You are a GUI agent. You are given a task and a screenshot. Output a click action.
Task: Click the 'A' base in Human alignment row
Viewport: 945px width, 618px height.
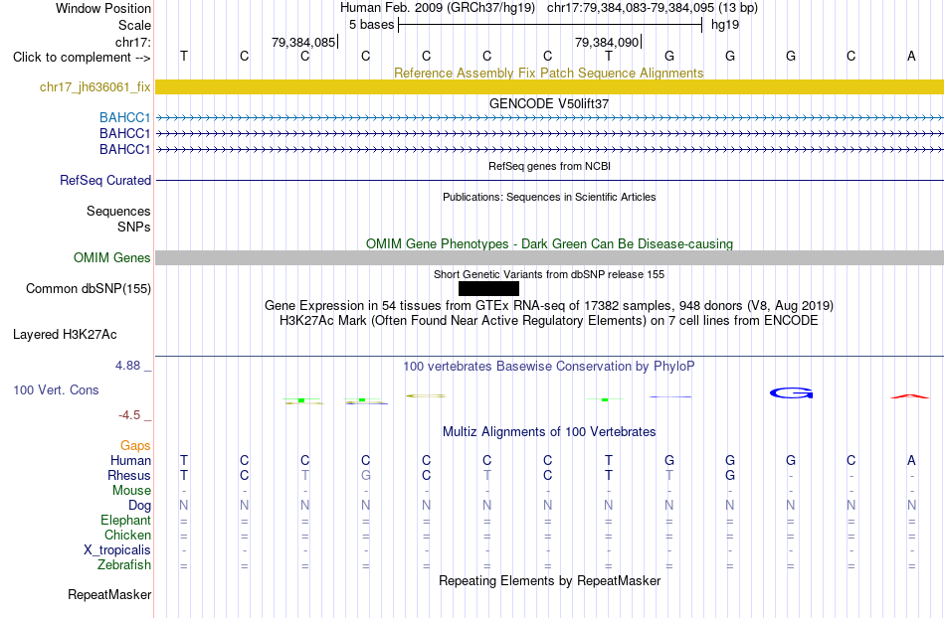(x=911, y=460)
